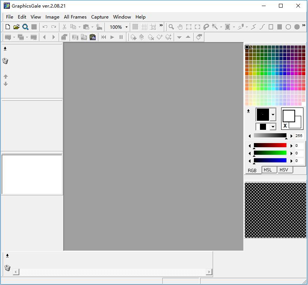Select the outlined ellipse tool
Image resolution: width=308 pixels, height=285 pixels.
tap(288, 27)
